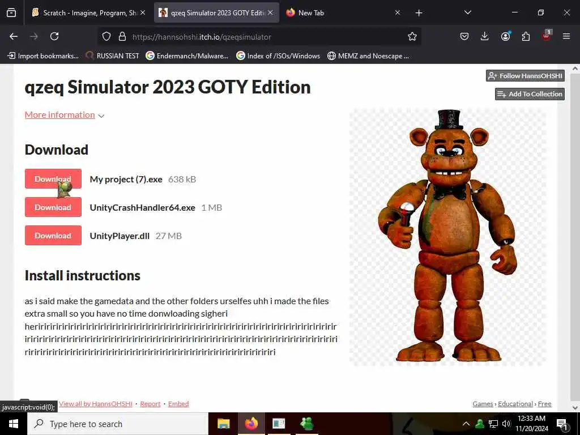The height and width of the screenshot is (435, 580).
Task: Open File Explorer from taskbar
Action: pyautogui.click(x=223, y=424)
